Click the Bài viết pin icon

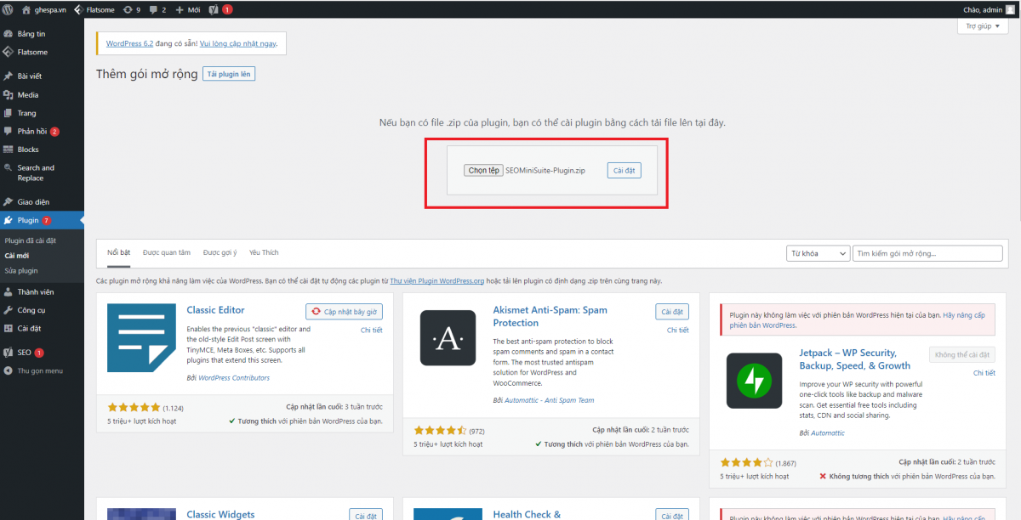pyautogui.click(x=9, y=76)
